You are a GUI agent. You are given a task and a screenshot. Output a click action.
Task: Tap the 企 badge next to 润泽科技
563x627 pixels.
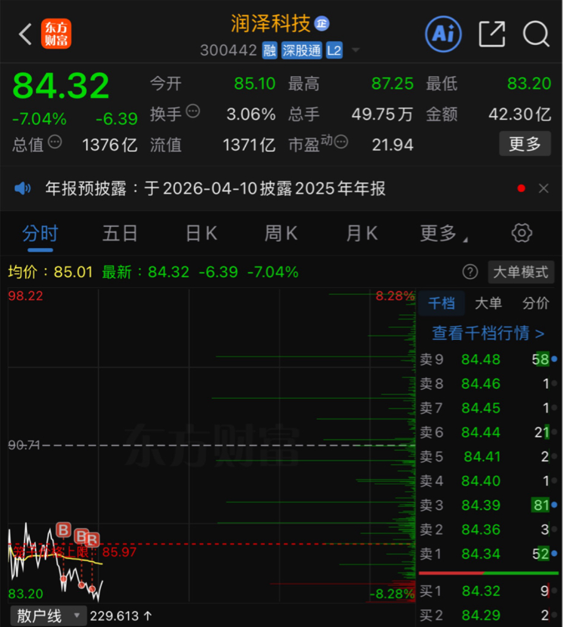[322, 24]
